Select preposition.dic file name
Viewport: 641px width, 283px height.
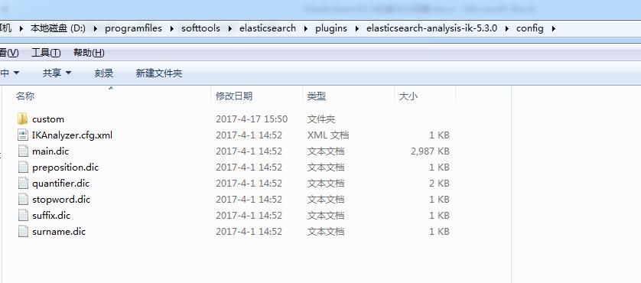coord(66,168)
